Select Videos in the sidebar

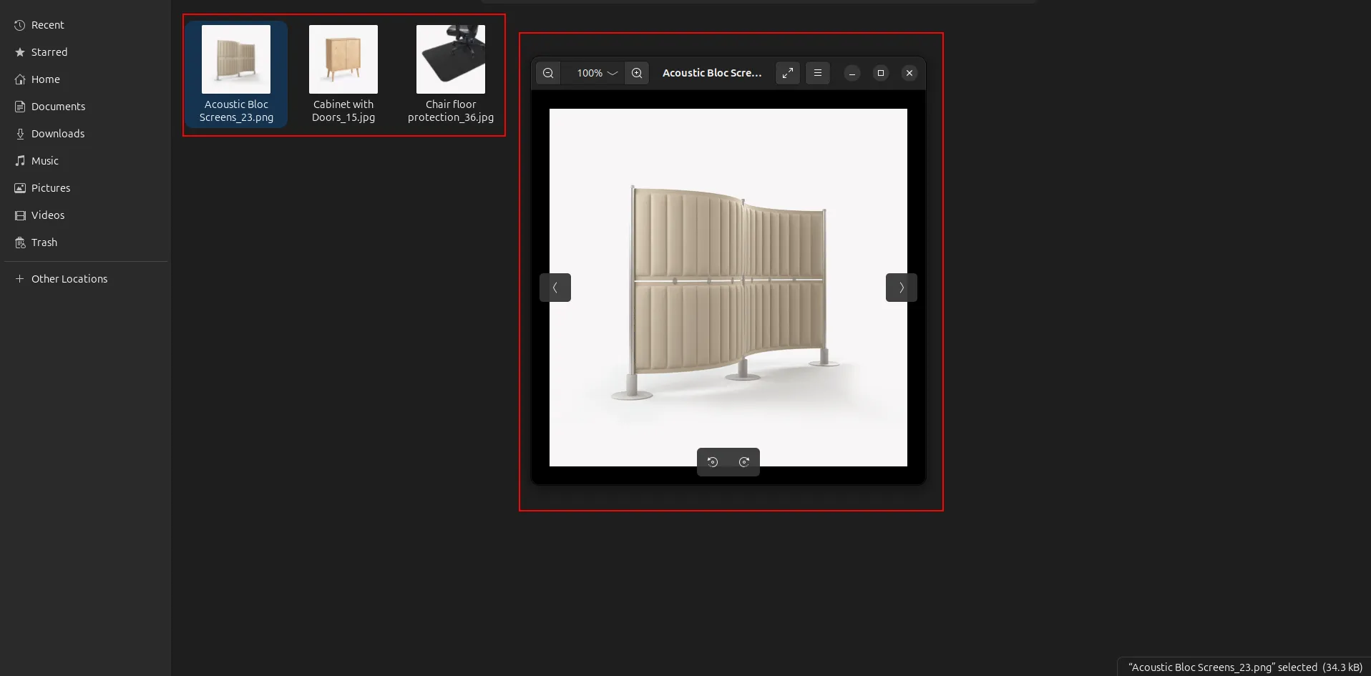[47, 215]
